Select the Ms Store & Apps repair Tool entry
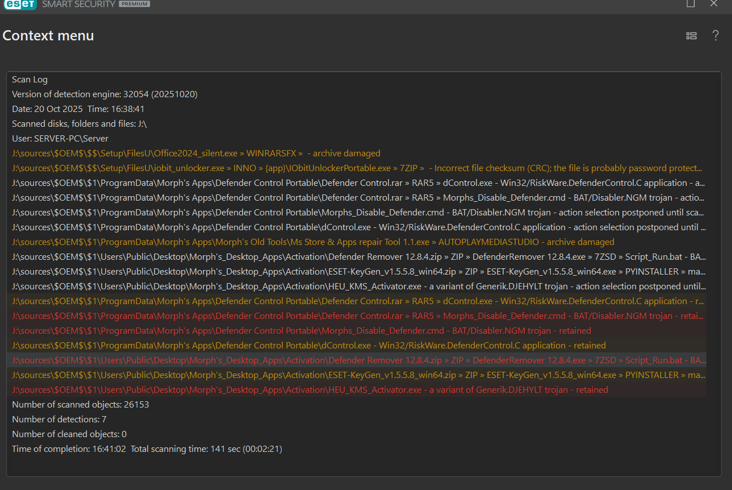 [x=313, y=242]
